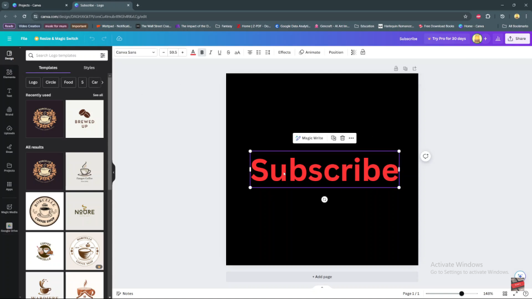Click Magic Write in the floating toolbar

pos(309,138)
